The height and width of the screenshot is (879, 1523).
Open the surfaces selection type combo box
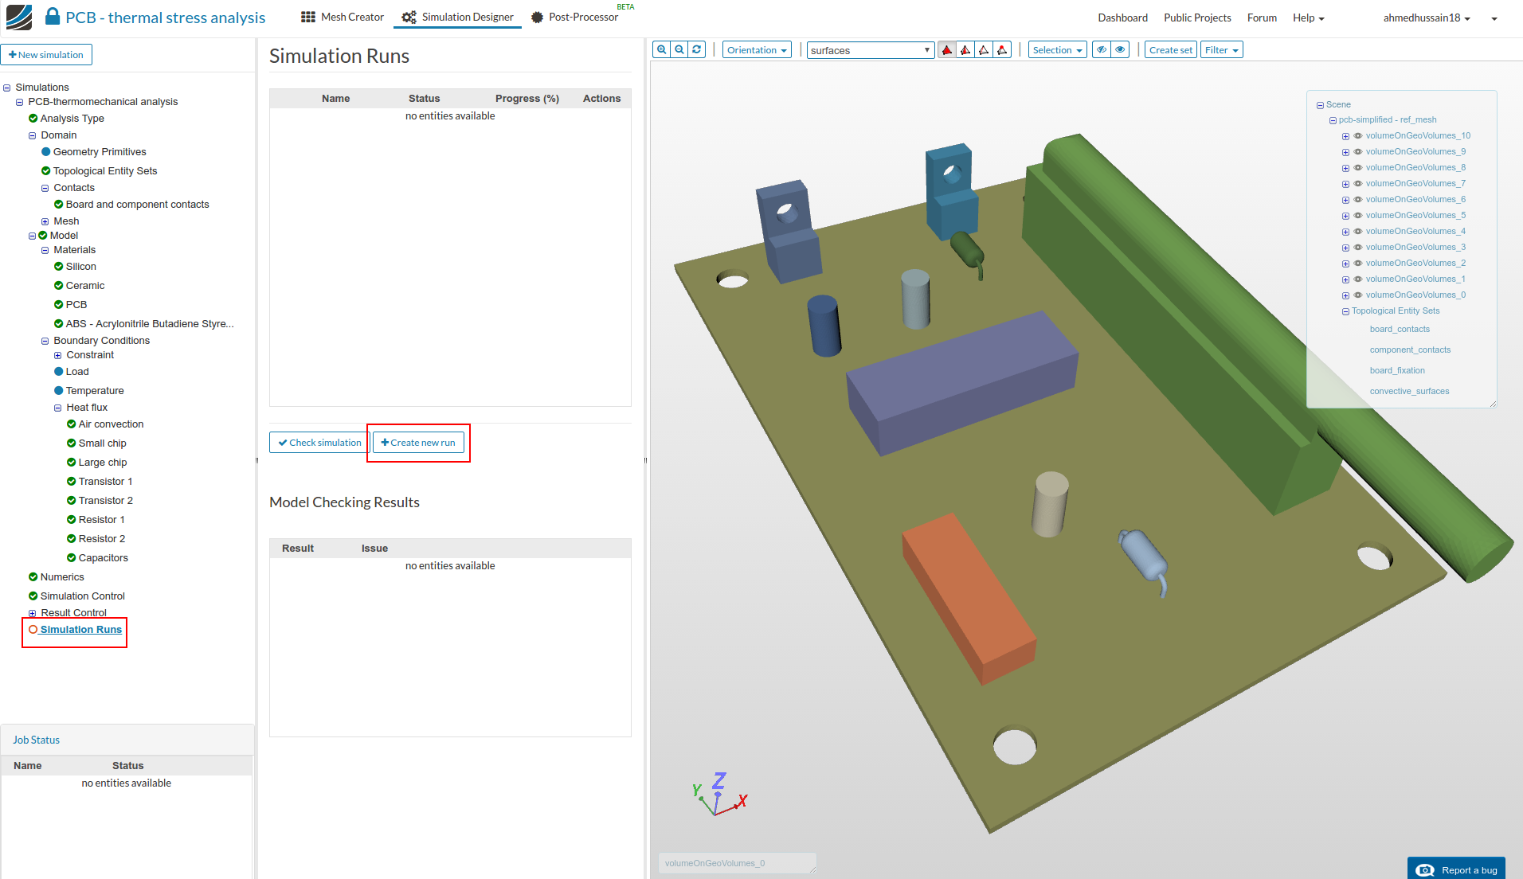point(870,50)
